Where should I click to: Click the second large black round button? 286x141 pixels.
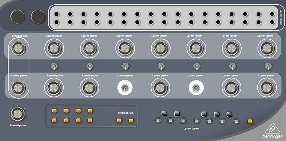click(38, 16)
